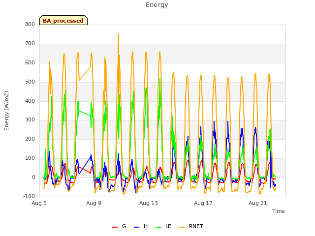Click the chart title Energy
Image resolution: width=315 pixels, height=236 pixels.
[157, 5]
